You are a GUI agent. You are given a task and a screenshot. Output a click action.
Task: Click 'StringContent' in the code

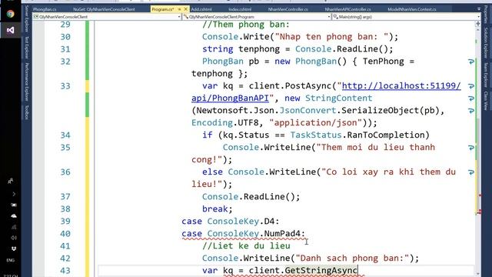[x=338, y=98]
